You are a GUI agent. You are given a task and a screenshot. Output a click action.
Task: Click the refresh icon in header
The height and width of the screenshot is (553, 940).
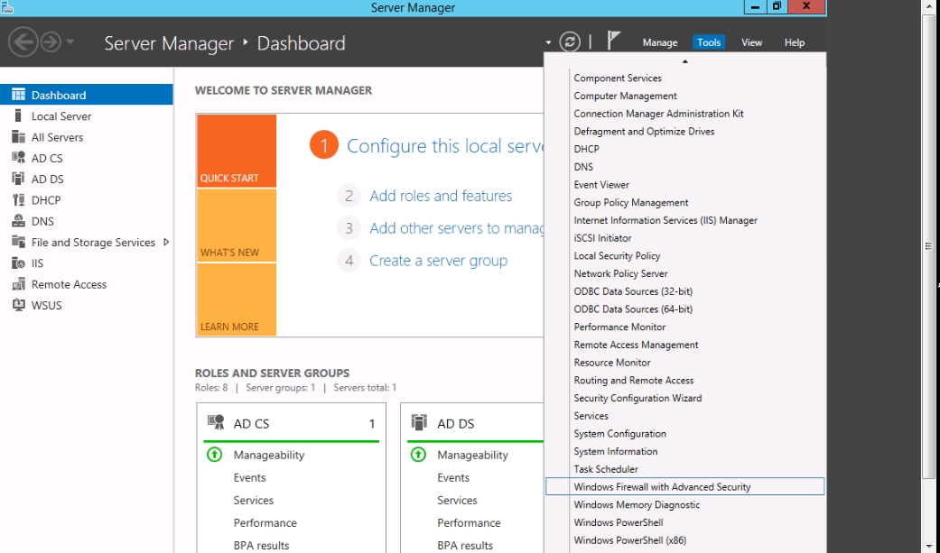[x=569, y=41]
